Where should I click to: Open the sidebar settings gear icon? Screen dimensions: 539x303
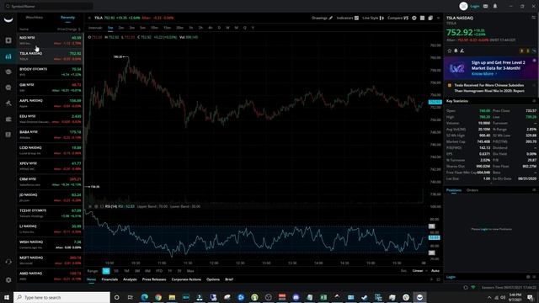click(8, 280)
